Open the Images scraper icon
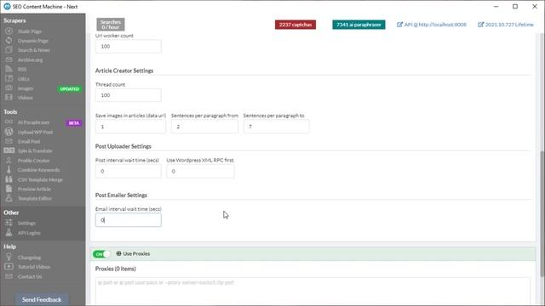 pyautogui.click(x=9, y=88)
